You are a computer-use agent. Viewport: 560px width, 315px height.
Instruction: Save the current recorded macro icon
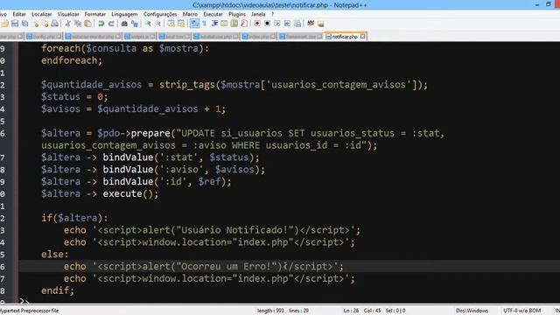point(297,24)
